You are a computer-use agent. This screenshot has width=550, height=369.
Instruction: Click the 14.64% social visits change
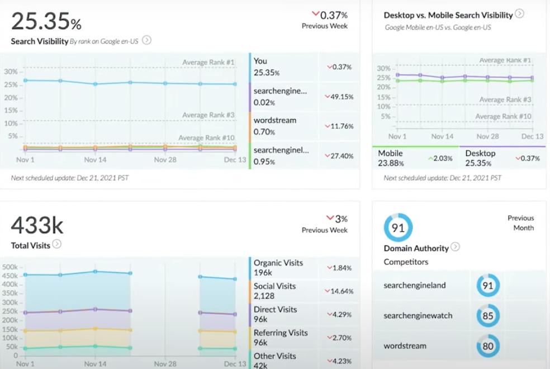(339, 291)
